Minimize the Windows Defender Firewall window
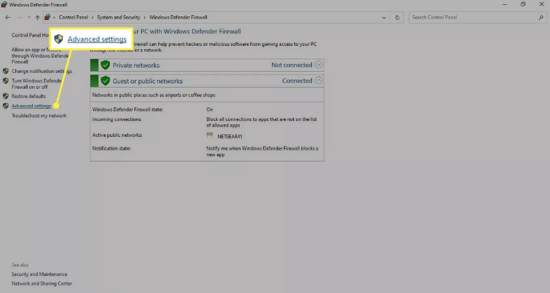This screenshot has width=550, height=293. pos(505,4)
